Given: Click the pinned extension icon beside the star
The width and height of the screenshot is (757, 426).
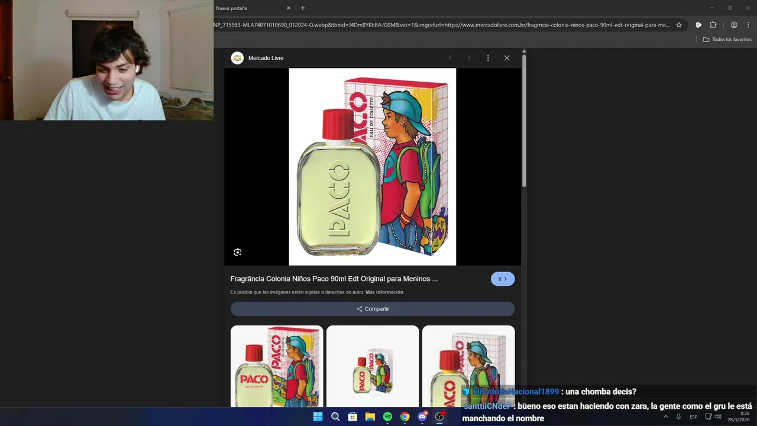Looking at the screenshot, I should pos(698,25).
